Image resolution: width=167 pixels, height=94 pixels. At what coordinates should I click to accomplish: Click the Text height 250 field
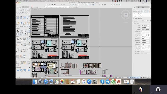coord(145,46)
